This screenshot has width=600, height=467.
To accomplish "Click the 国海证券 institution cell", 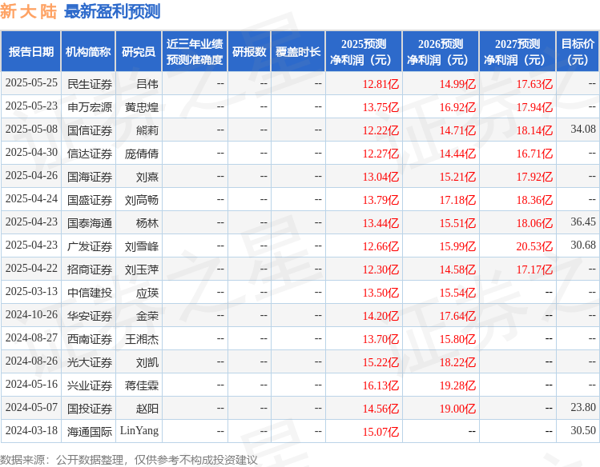I will [90, 177].
